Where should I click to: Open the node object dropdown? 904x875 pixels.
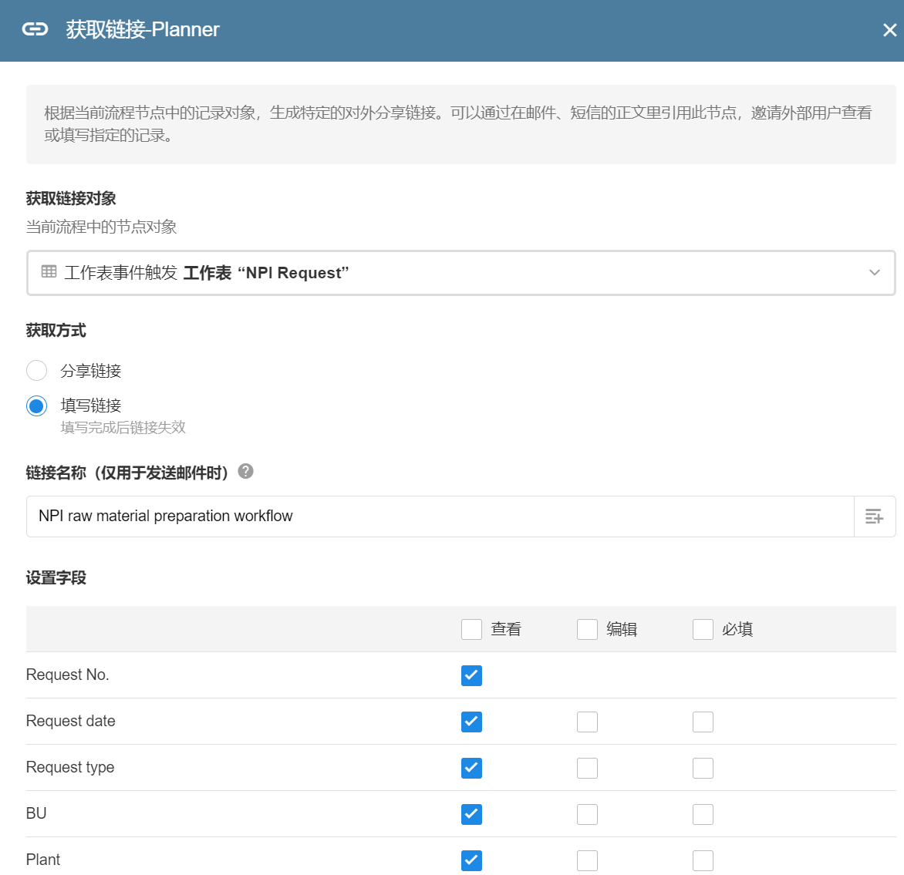tap(460, 273)
